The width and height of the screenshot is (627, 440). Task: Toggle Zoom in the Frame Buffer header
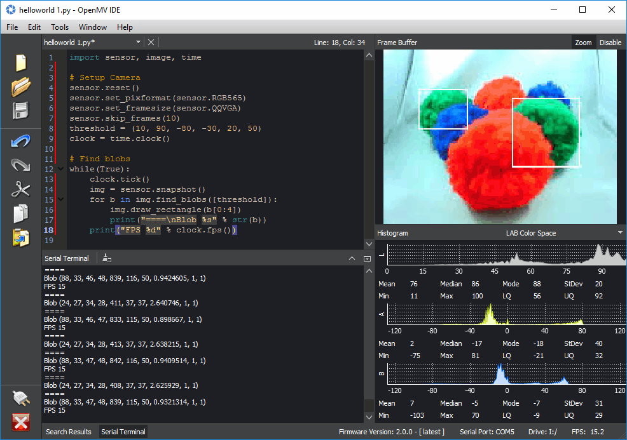click(583, 43)
